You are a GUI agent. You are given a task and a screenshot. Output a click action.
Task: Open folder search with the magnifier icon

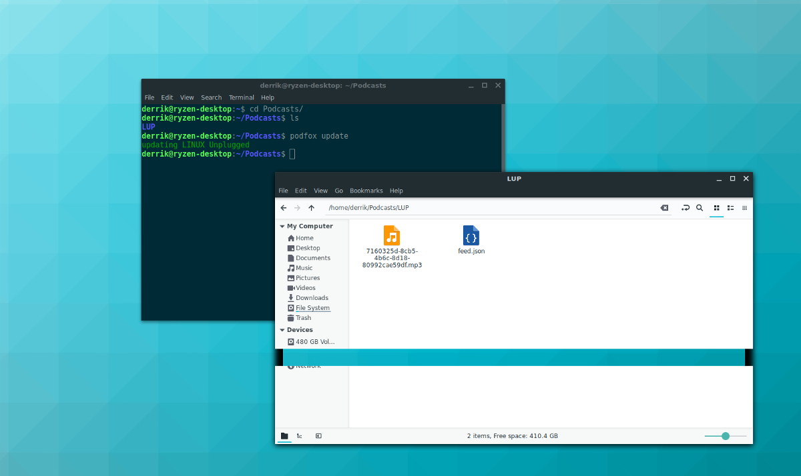700,207
